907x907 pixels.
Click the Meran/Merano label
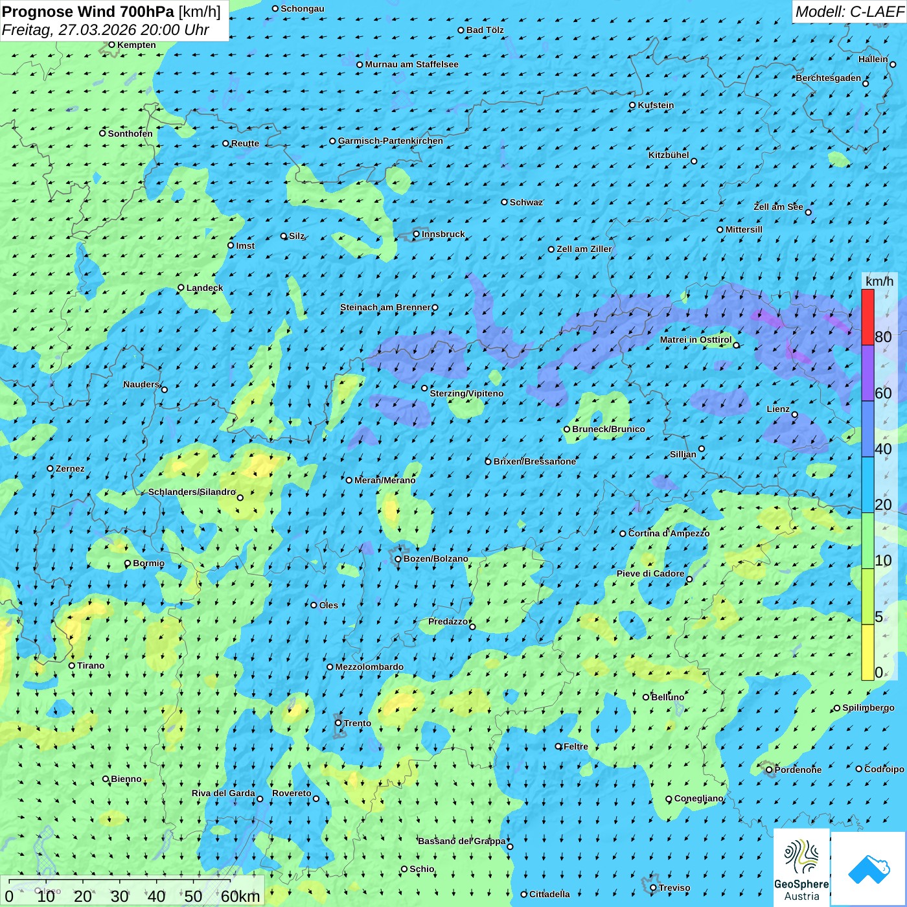tap(385, 480)
